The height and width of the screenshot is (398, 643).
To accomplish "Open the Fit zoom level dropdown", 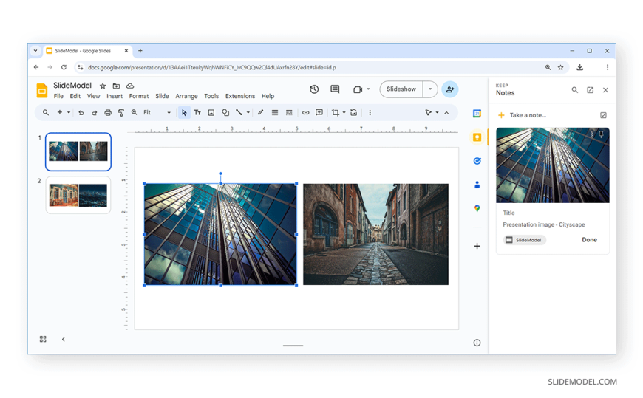I will coord(157,112).
